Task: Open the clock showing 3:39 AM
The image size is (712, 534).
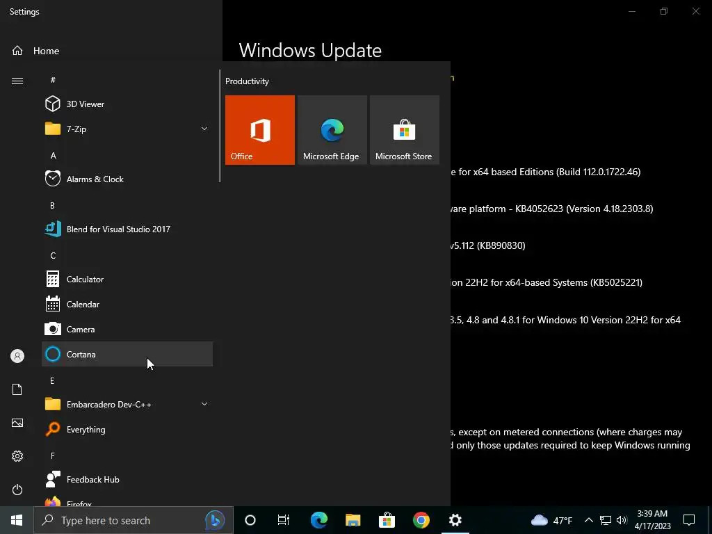Action: tap(652, 520)
